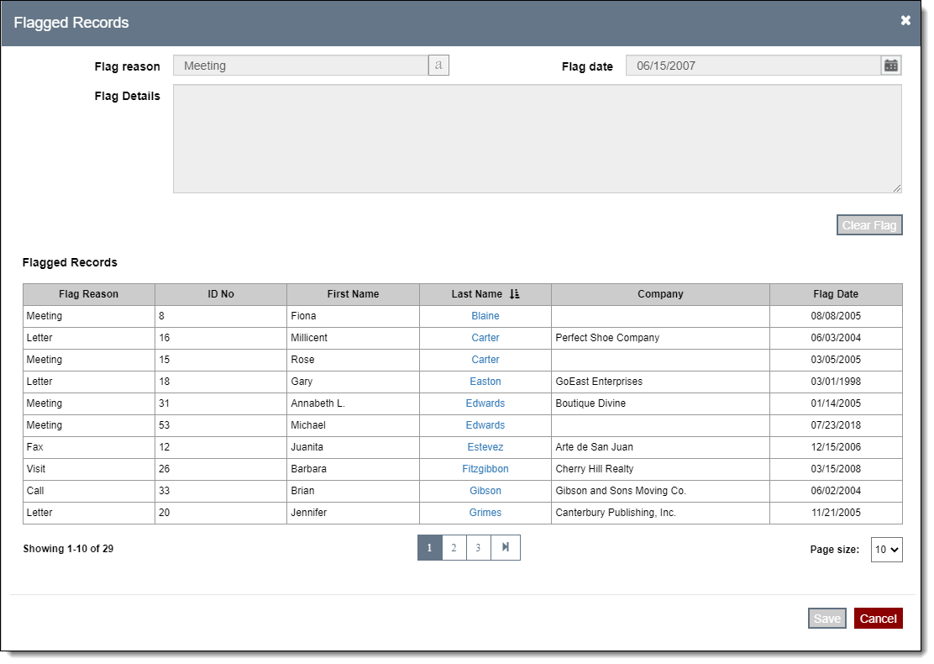The width and height of the screenshot is (934, 664).
Task: Click the Clear Flag button
Action: click(x=869, y=225)
